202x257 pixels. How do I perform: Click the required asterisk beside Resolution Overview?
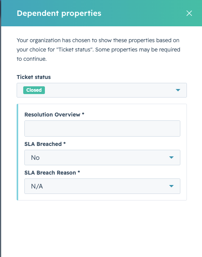(x=83, y=114)
